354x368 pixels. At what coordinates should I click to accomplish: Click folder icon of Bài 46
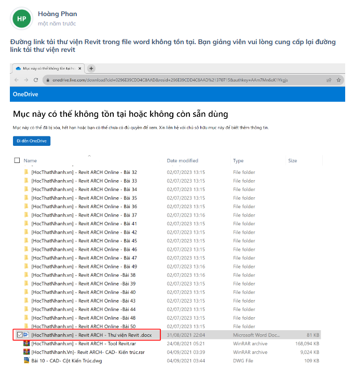tap(26, 249)
